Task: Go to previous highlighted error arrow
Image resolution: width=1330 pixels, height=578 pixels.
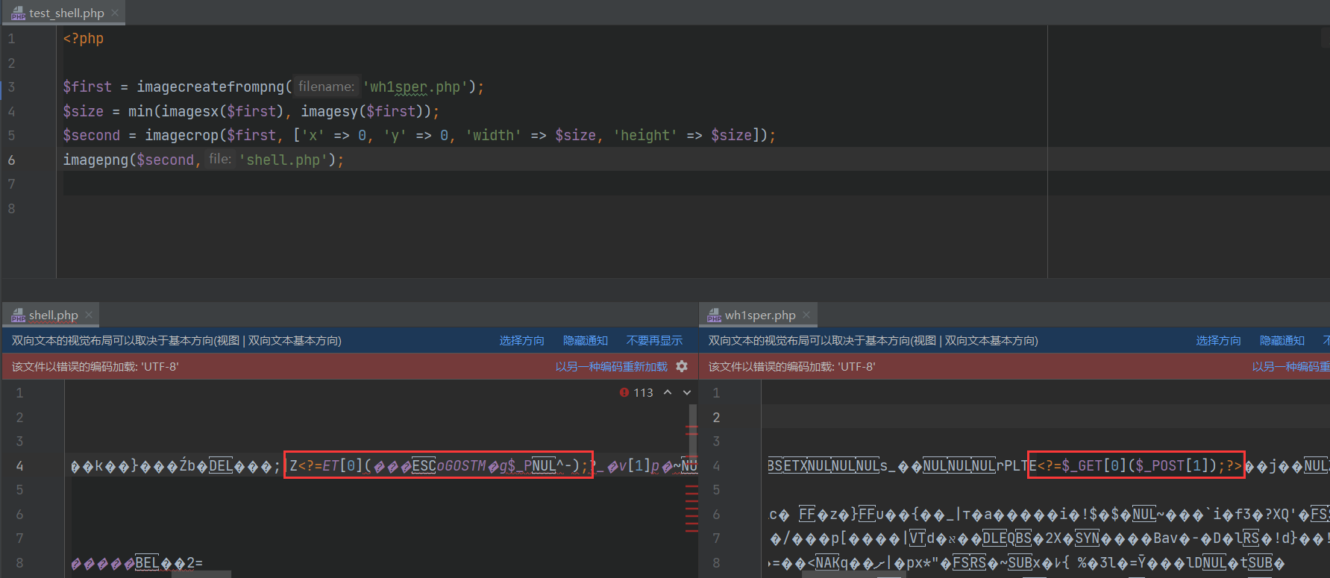Action: coord(668,392)
